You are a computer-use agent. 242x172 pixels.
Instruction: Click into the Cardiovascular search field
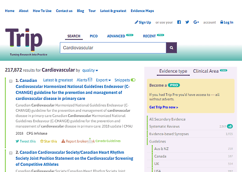(113, 48)
